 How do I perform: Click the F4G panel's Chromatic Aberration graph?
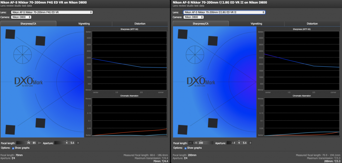(x=129, y=117)
